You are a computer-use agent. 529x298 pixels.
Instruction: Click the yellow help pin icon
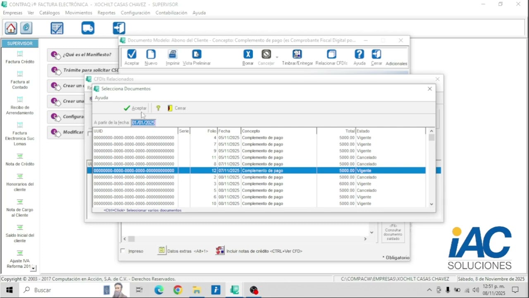(x=158, y=108)
